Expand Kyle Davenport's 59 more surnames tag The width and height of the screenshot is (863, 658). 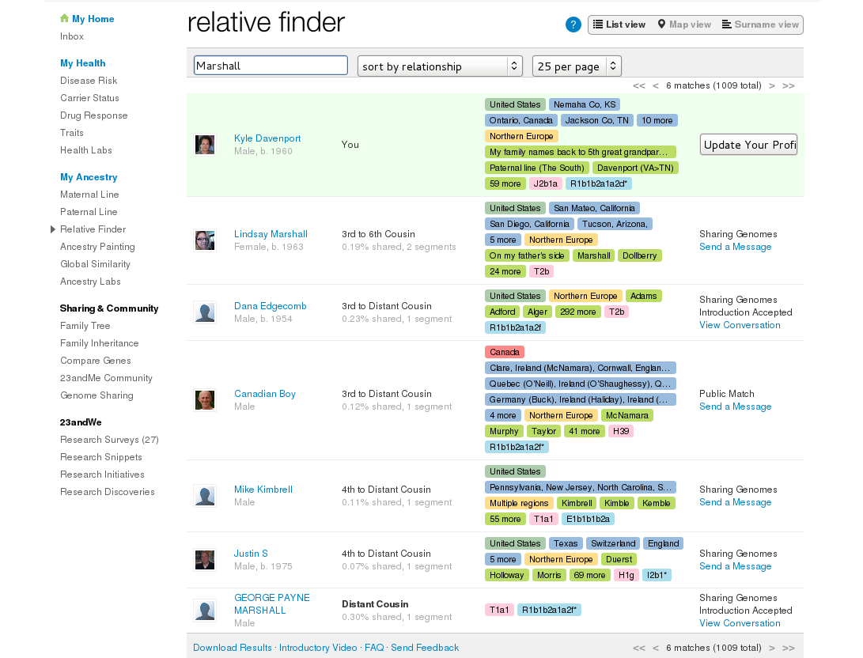tap(505, 183)
